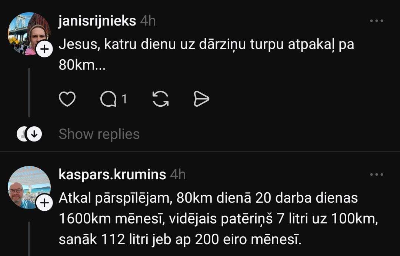Click the 4h timestamp on the kaspars.krumins post
400x256 pixels.
[178, 174]
